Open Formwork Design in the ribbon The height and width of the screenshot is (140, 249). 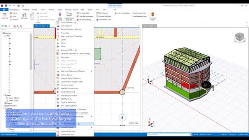pos(153,16)
